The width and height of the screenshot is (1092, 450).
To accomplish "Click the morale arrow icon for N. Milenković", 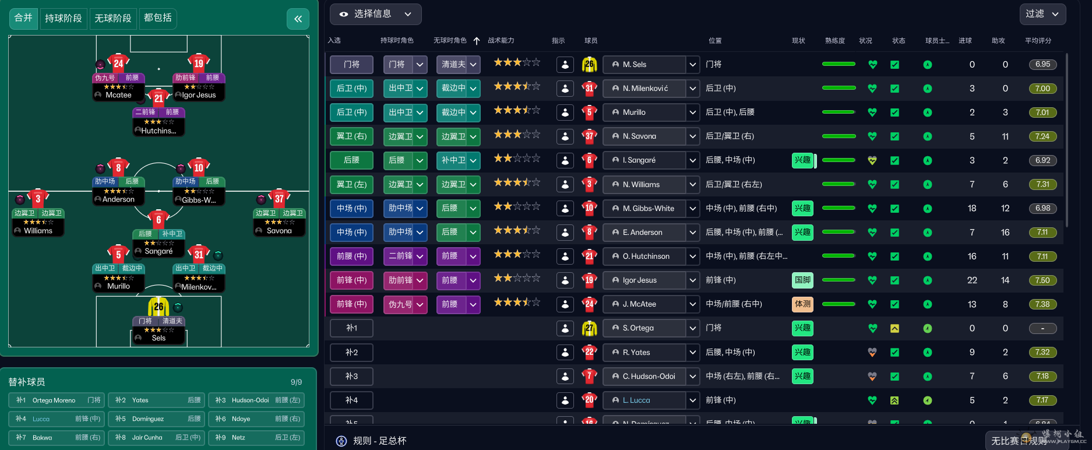I will click(928, 89).
